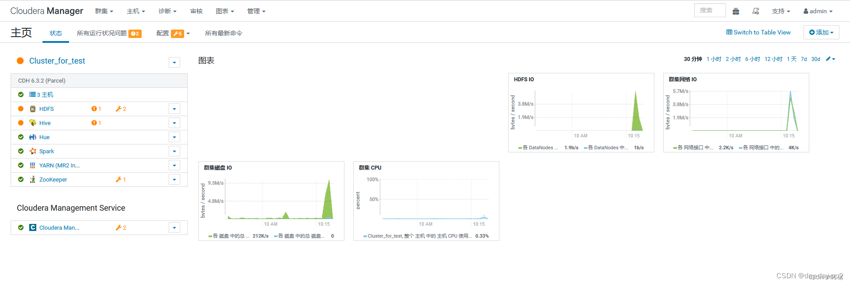Set chart range to 7d
850x284 pixels.
[804, 59]
